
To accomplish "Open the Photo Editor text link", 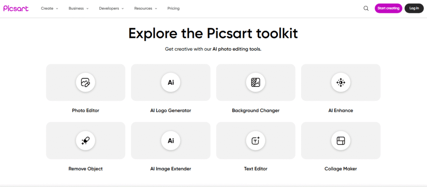I will (x=85, y=111).
